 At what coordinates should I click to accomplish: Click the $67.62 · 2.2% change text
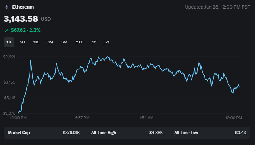[26, 30]
